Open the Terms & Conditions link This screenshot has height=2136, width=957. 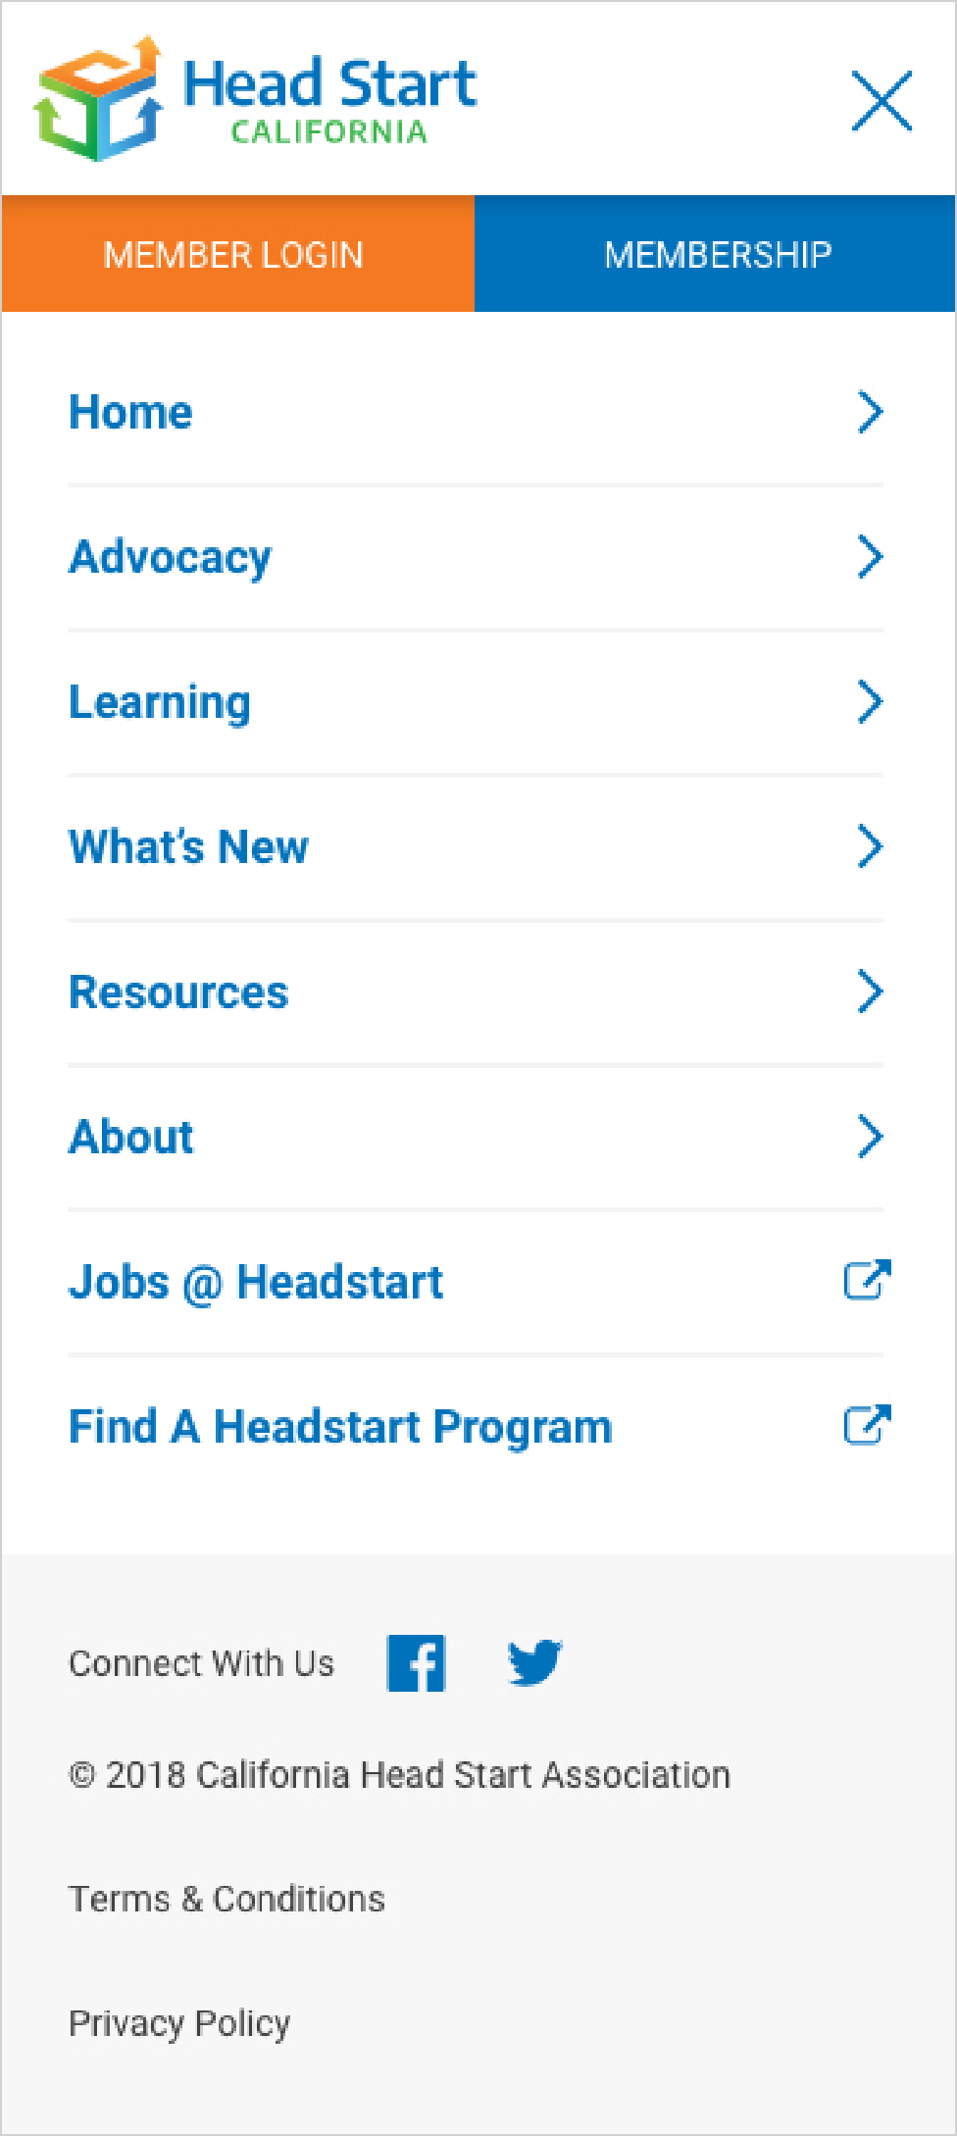(x=227, y=1900)
